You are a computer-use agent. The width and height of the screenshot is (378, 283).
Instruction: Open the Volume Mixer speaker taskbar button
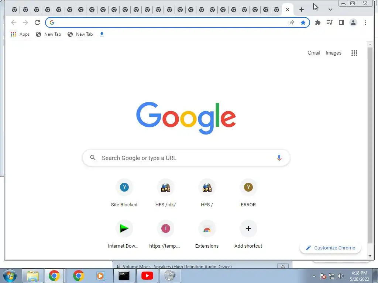click(170, 276)
